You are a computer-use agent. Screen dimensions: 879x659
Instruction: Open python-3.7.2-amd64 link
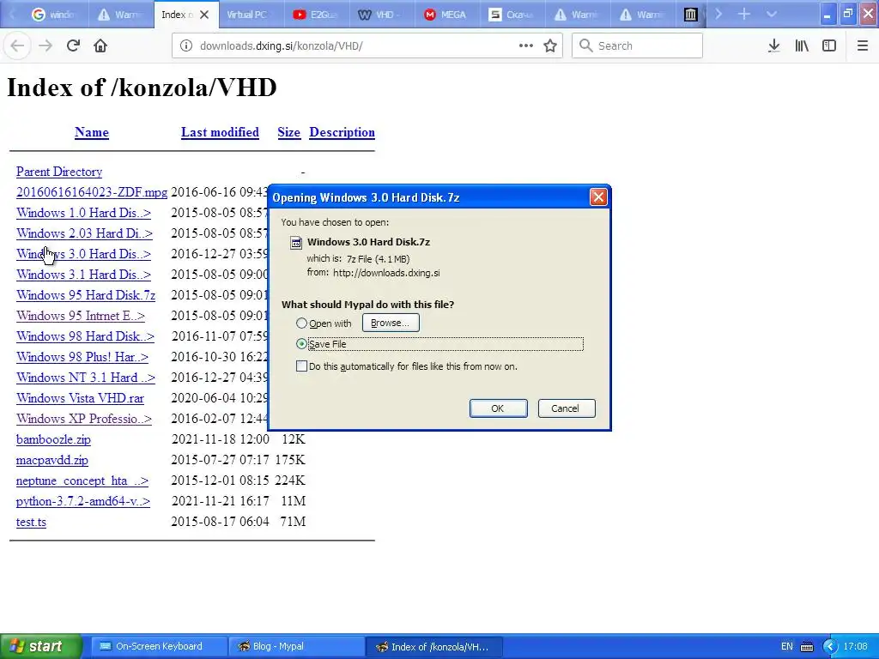click(x=83, y=501)
